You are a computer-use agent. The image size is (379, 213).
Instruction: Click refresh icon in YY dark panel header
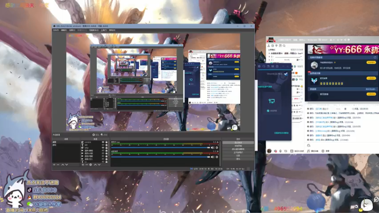pyautogui.click(x=375, y=57)
